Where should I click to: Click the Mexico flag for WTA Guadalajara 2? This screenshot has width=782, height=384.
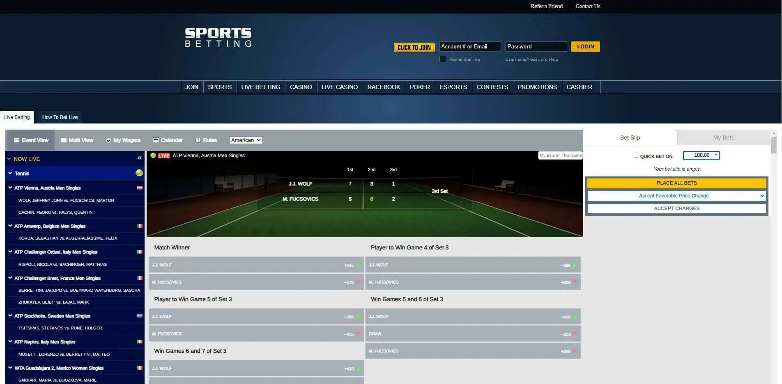(140, 368)
